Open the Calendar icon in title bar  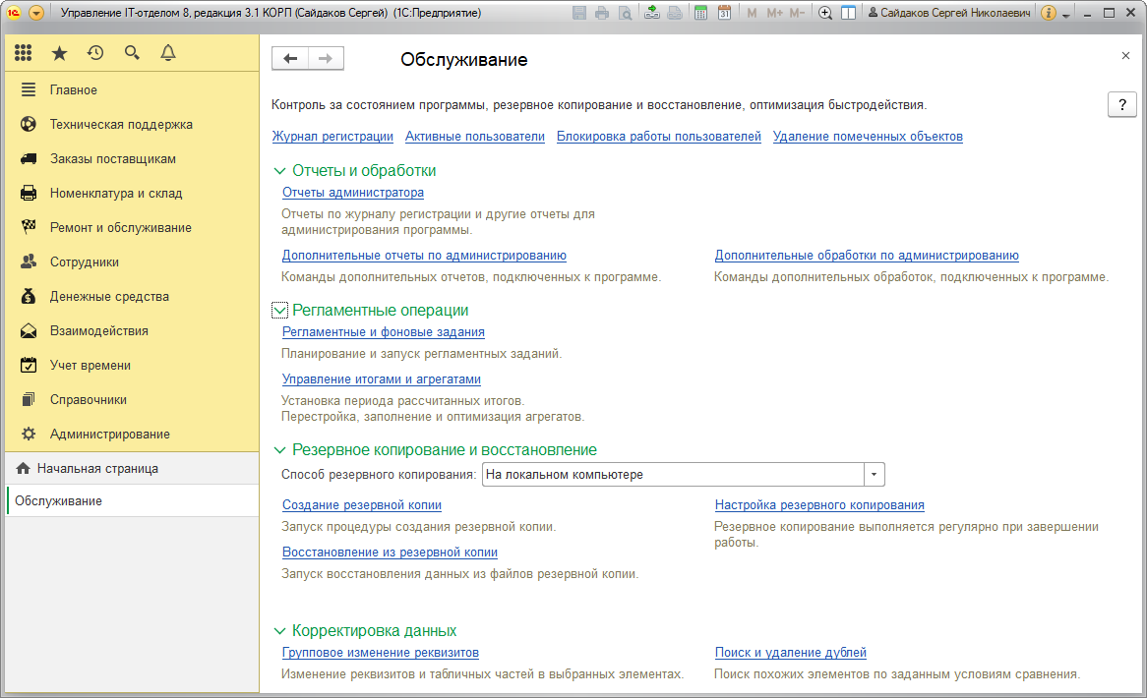tap(724, 13)
